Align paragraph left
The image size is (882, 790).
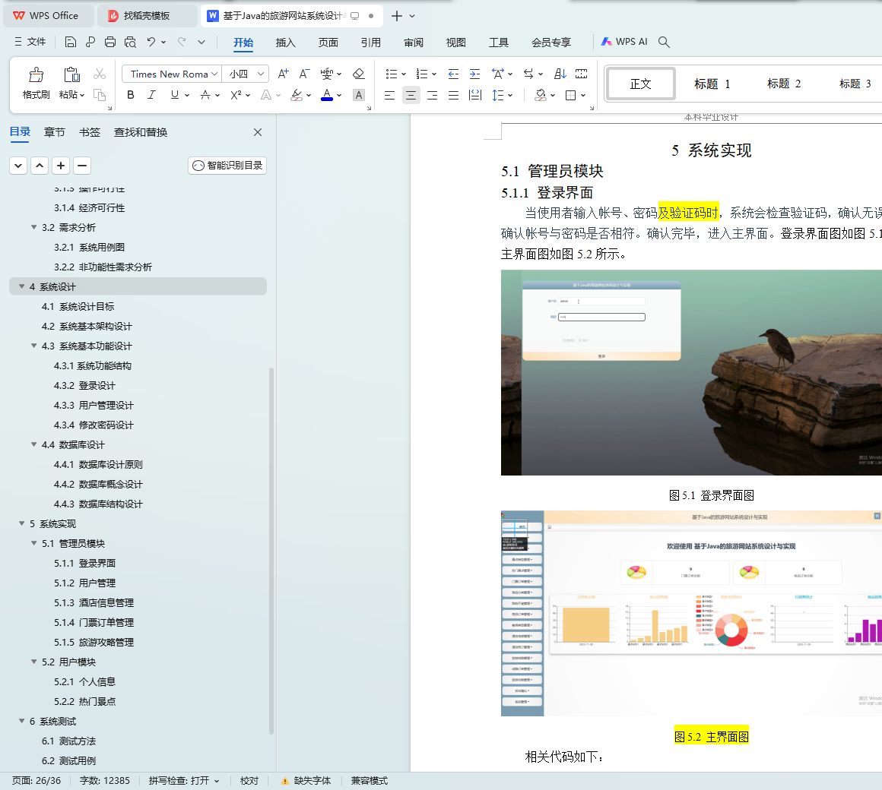[x=389, y=95]
